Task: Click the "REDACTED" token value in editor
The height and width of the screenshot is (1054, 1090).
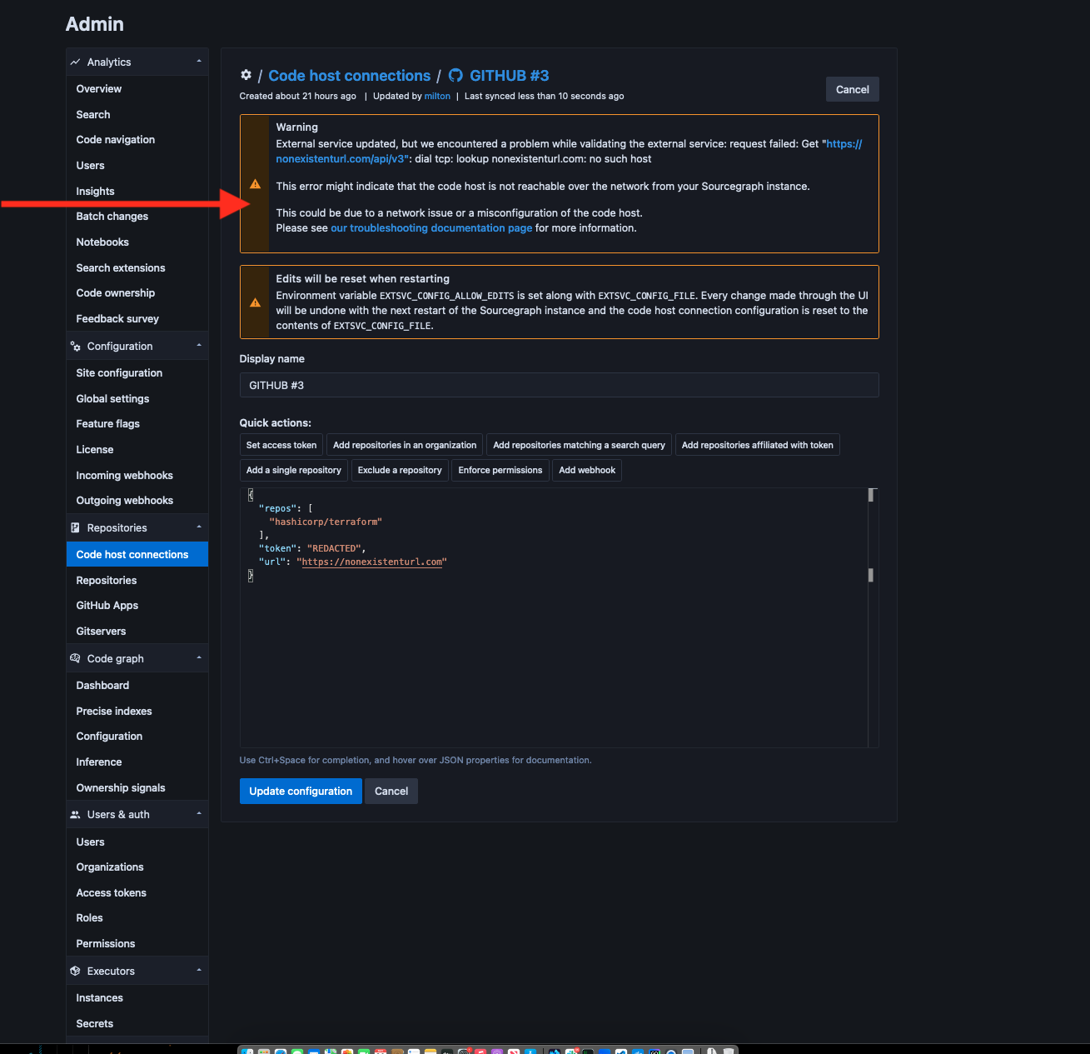Action: [x=334, y=549]
